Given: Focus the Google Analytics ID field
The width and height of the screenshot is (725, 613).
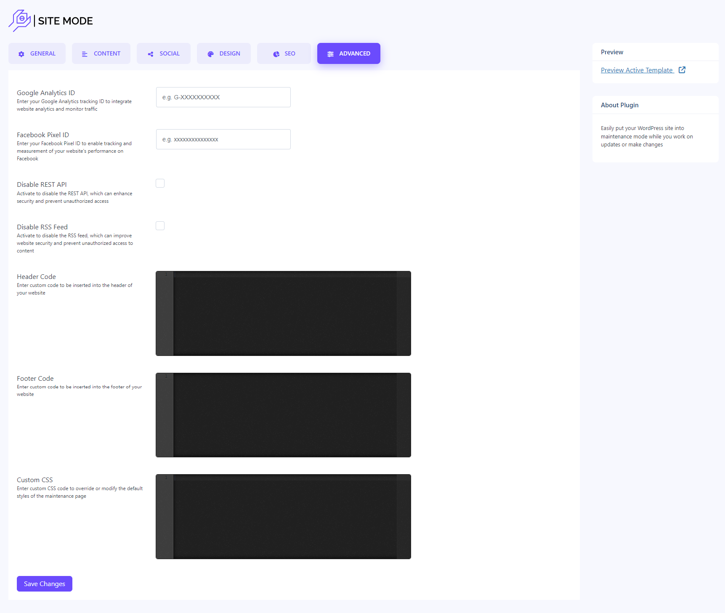Looking at the screenshot, I should [x=223, y=97].
